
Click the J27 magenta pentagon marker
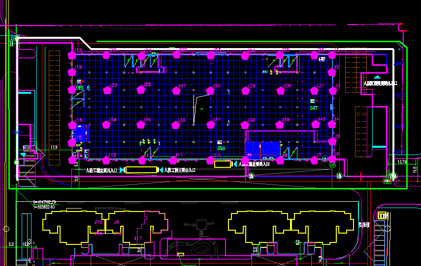point(315,91)
